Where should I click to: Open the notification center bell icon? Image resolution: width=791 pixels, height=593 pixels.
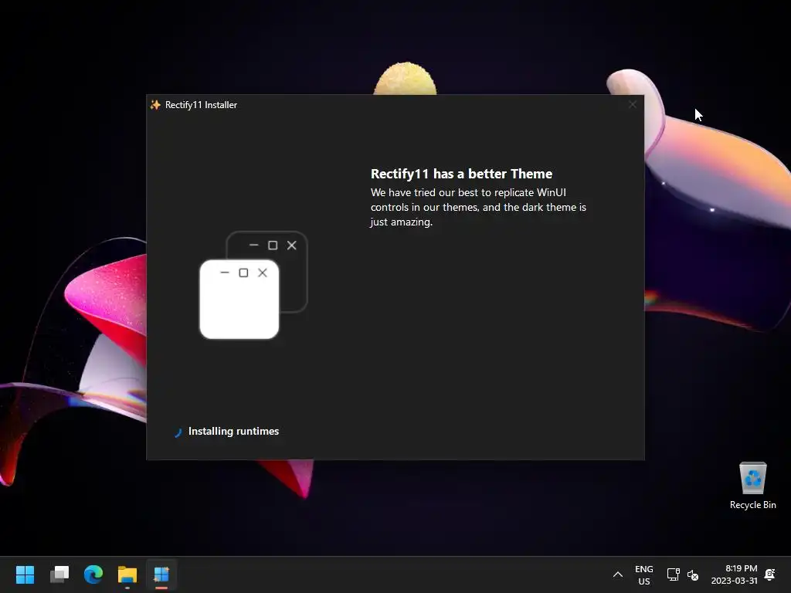point(770,574)
